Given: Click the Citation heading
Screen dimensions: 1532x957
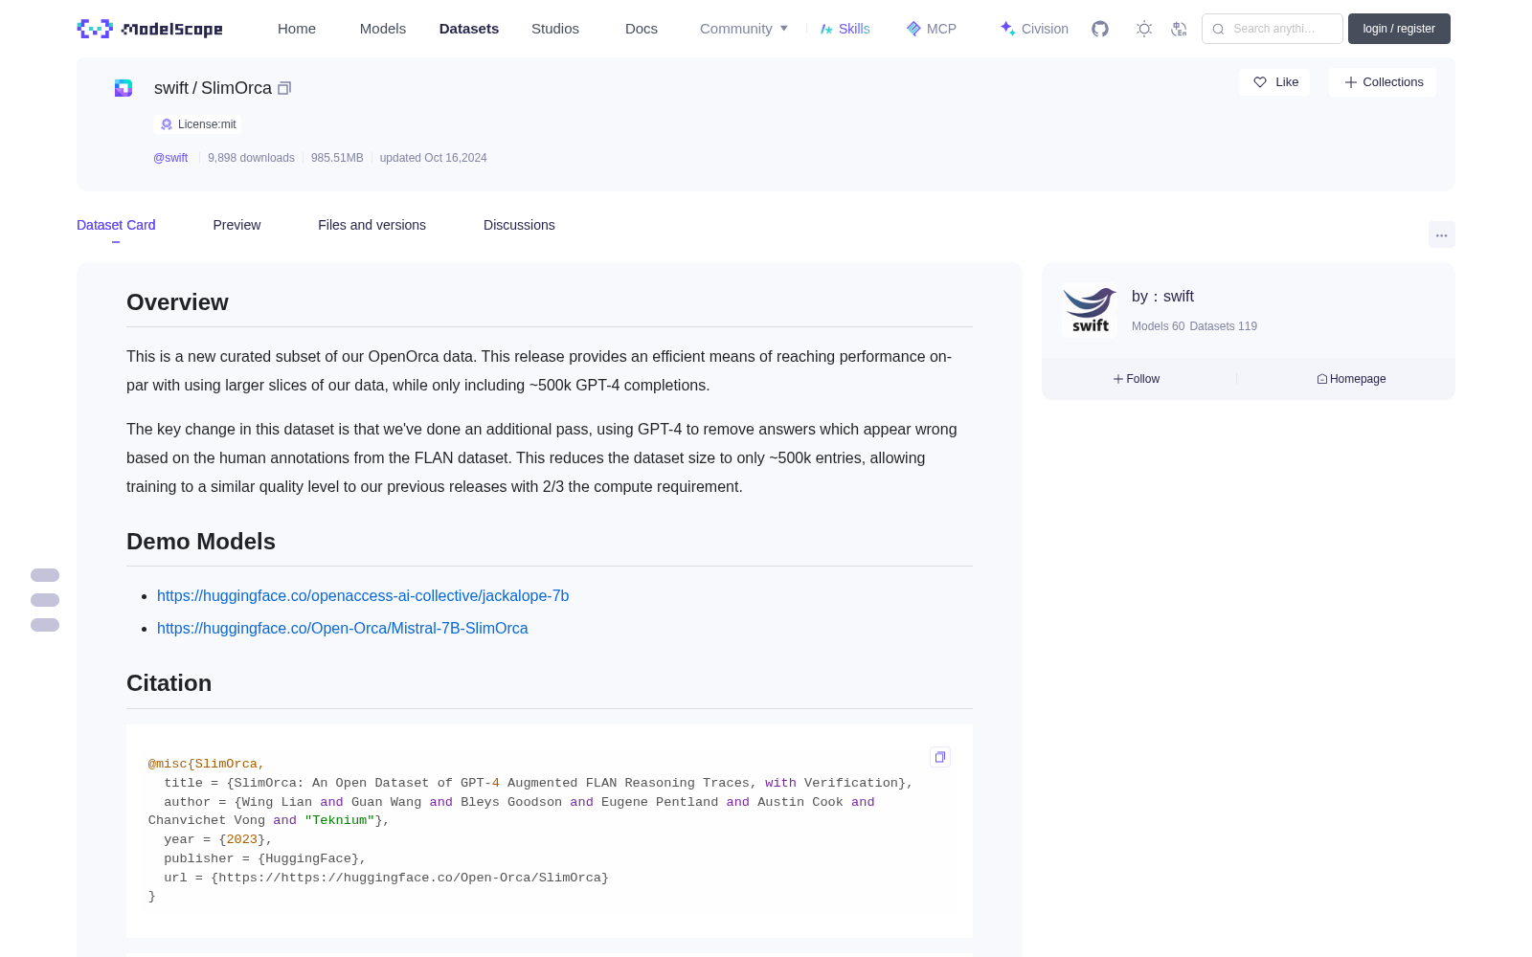Looking at the screenshot, I should tap(169, 683).
